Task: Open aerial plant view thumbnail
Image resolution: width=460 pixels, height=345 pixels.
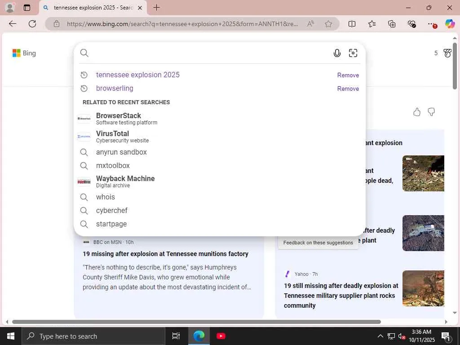Action: [423, 233]
